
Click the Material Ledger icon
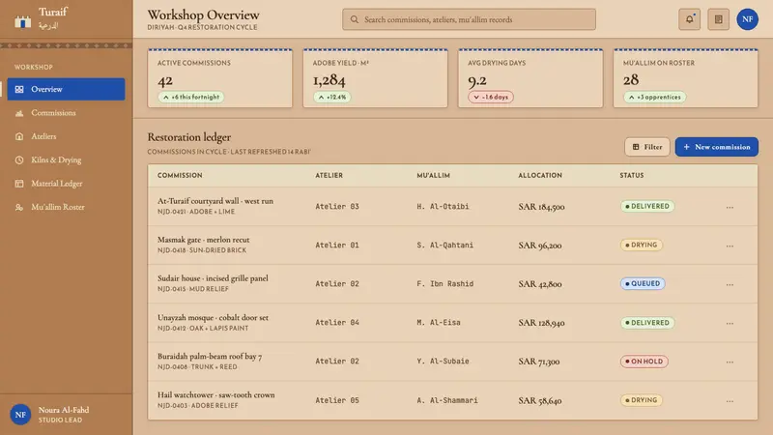pyautogui.click(x=19, y=184)
